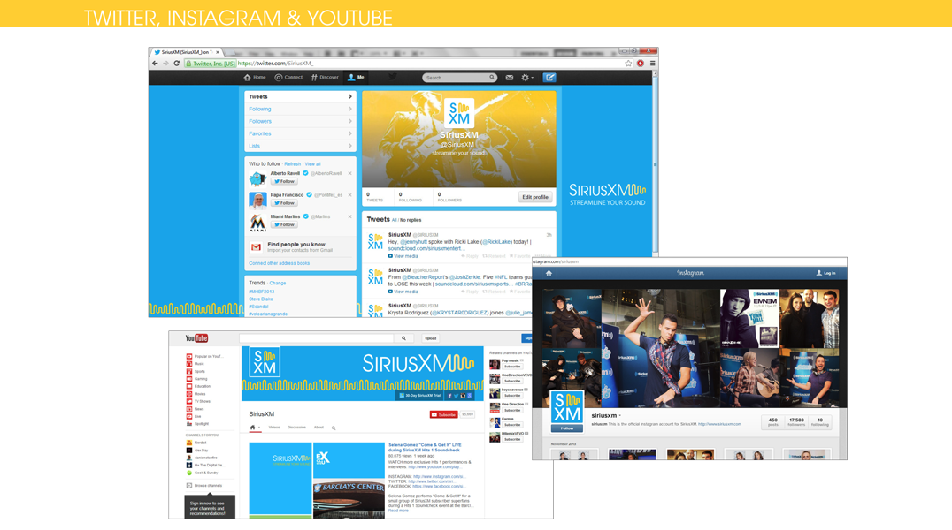This screenshot has width=952, height=530.
Task: Click Log in on Instagram
Action: pos(825,274)
